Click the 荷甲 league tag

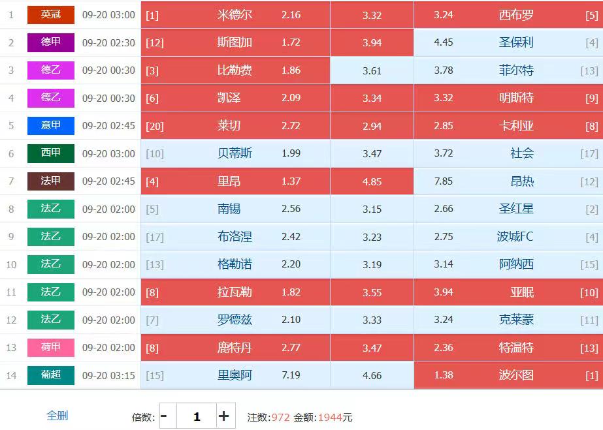coord(51,347)
